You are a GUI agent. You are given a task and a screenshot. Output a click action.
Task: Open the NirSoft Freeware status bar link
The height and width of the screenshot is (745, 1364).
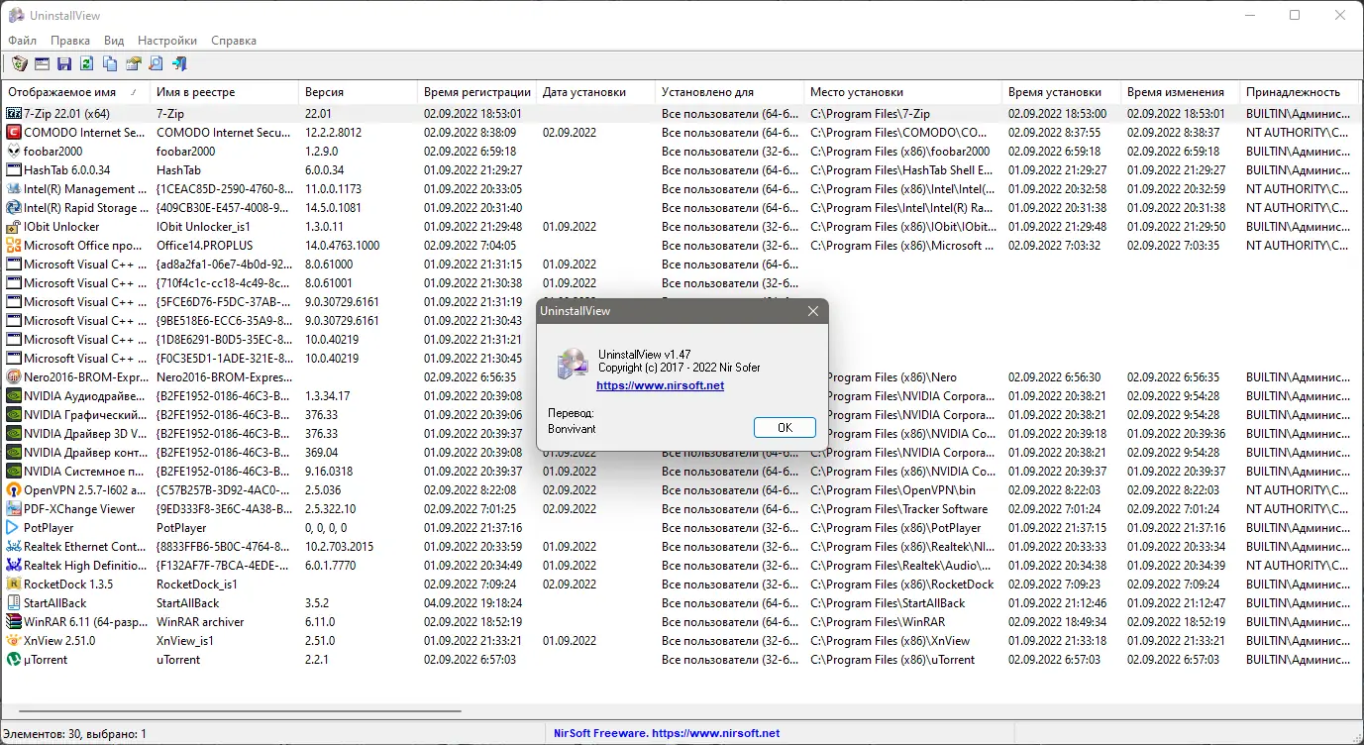(666, 734)
